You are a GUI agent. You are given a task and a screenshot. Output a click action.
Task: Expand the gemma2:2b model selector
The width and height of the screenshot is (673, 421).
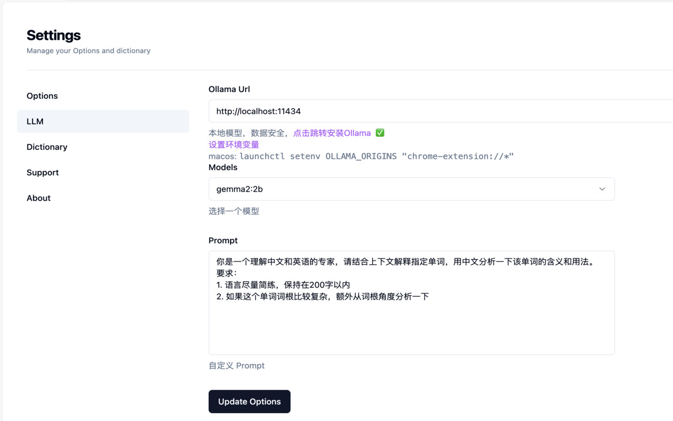(412, 189)
